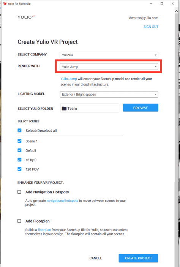Click the Team folder icon
The height and width of the screenshot is (267, 180).
[x=64, y=109]
